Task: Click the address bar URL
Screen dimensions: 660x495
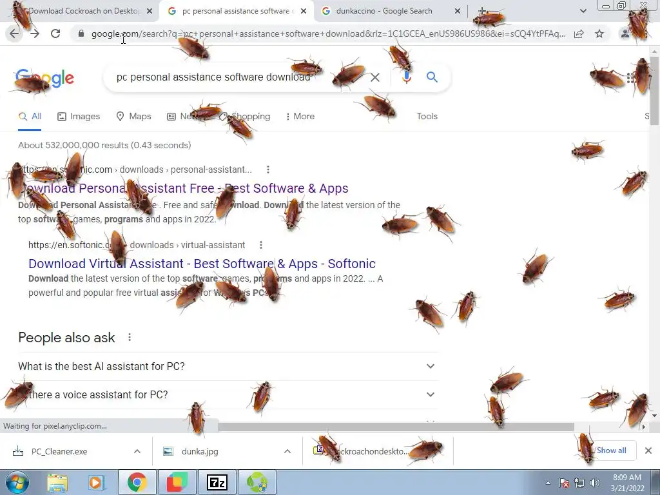Action: coord(328,34)
